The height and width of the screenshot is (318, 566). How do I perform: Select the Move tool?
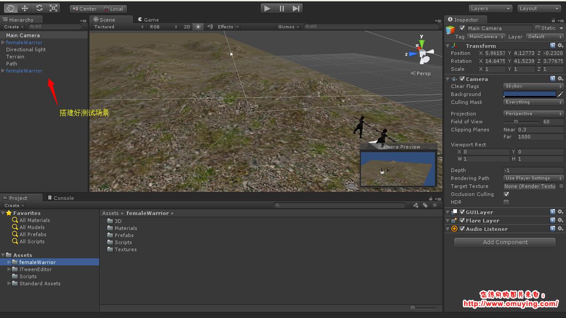pos(25,8)
